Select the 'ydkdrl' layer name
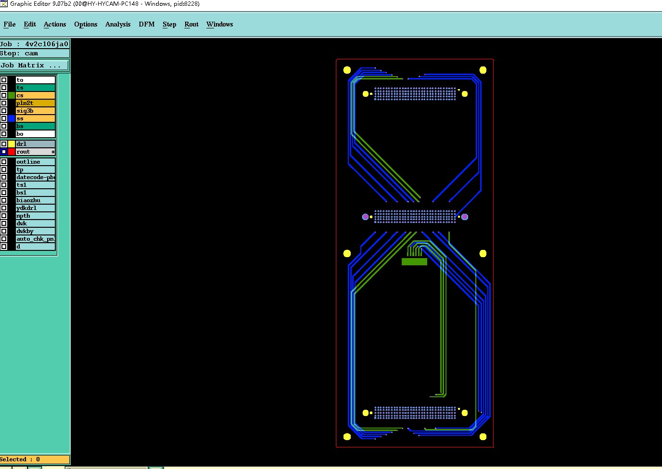The height and width of the screenshot is (469, 662). 36,208
